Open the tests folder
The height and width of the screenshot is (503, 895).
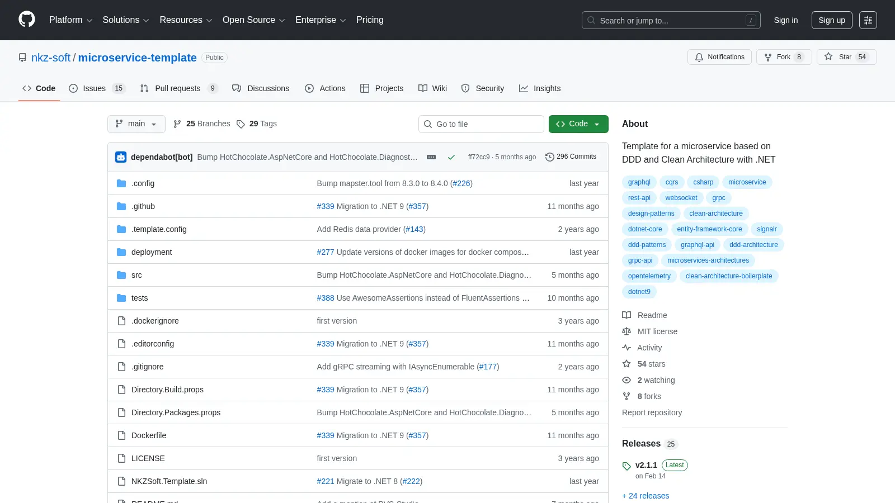tap(140, 298)
